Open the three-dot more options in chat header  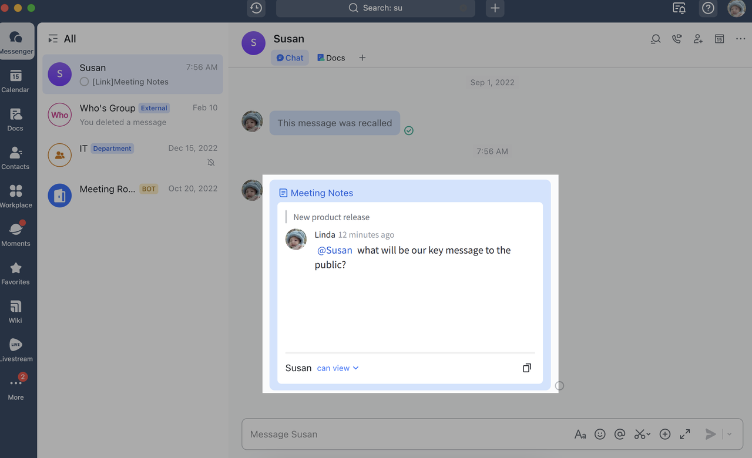tap(740, 39)
